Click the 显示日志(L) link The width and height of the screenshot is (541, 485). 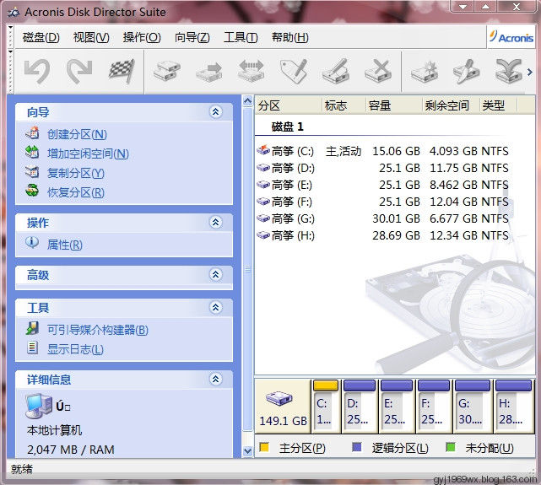[75, 349]
